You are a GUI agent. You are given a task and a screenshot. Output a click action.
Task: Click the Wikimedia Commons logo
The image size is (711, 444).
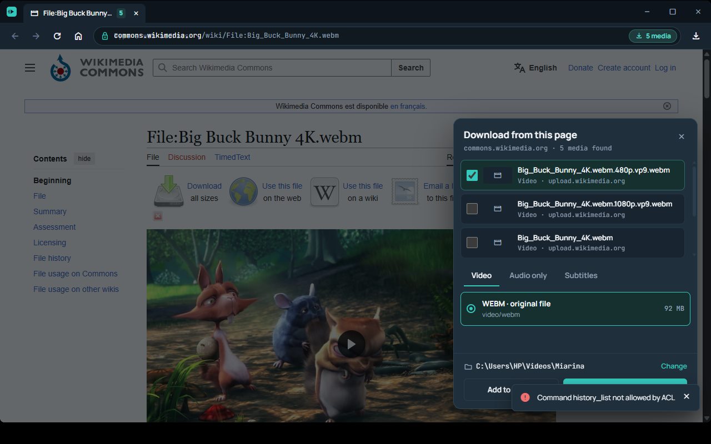pyautogui.click(x=97, y=68)
